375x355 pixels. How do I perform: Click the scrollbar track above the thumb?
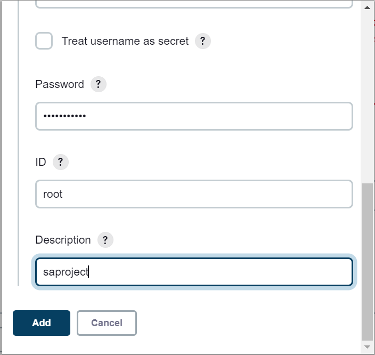(x=367, y=96)
